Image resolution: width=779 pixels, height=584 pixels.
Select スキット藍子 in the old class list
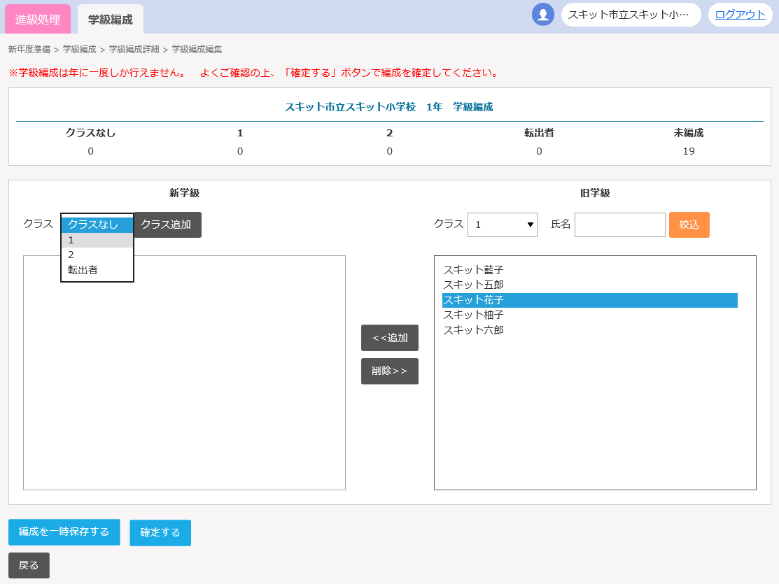[x=473, y=270]
